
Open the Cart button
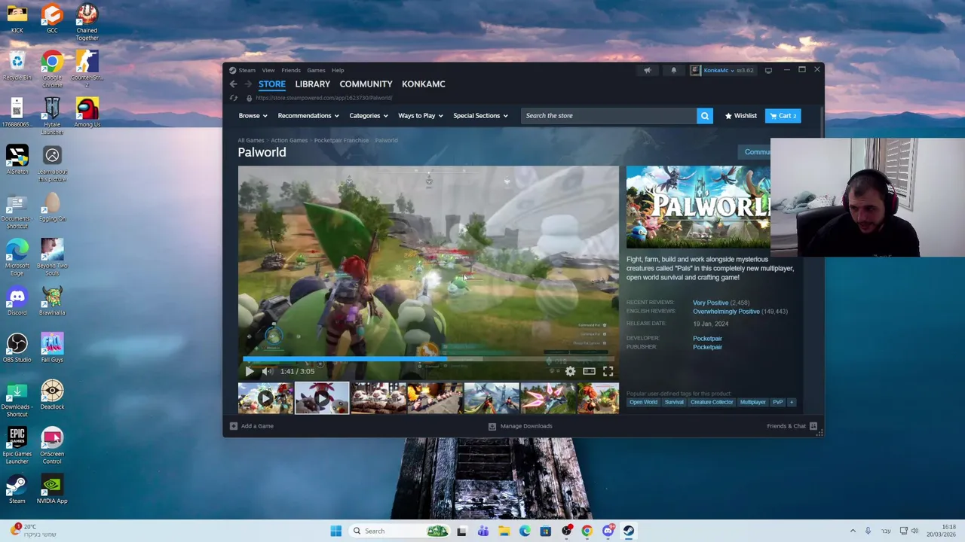click(783, 116)
